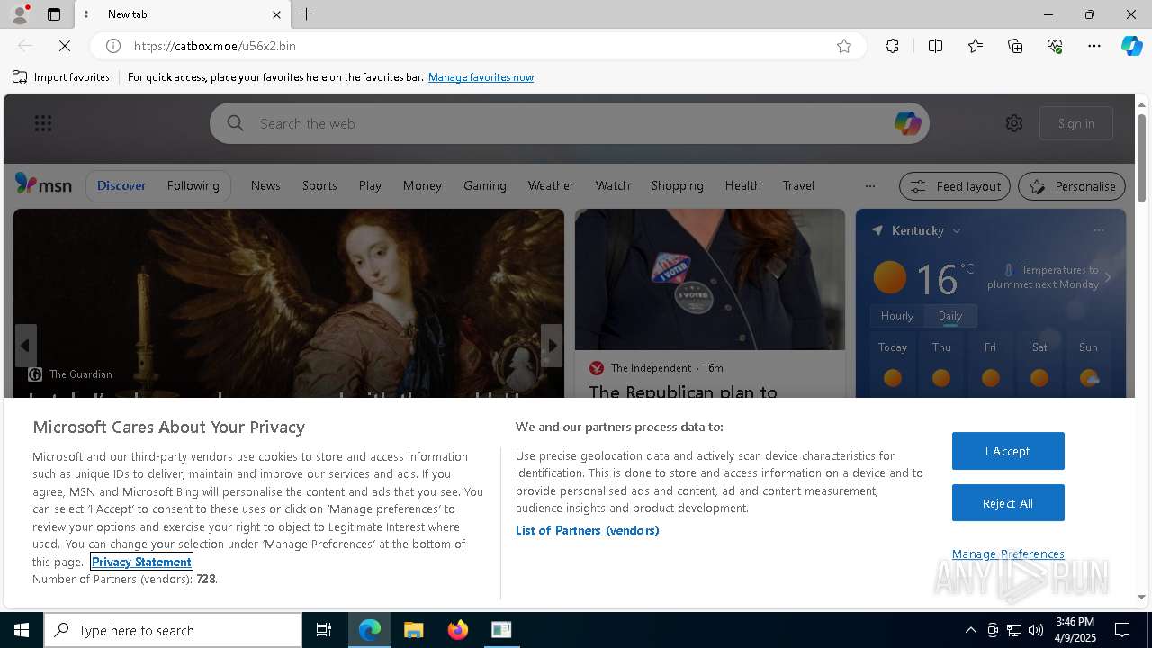Toggle Split screen view
The image size is (1152, 648).
pyautogui.click(x=935, y=46)
